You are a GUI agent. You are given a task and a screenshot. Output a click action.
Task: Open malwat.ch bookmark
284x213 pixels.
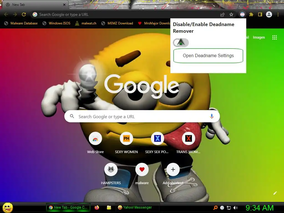click(86, 23)
